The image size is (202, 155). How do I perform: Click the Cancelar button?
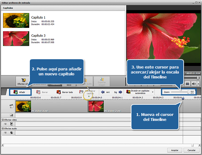pyautogui.click(x=191, y=150)
